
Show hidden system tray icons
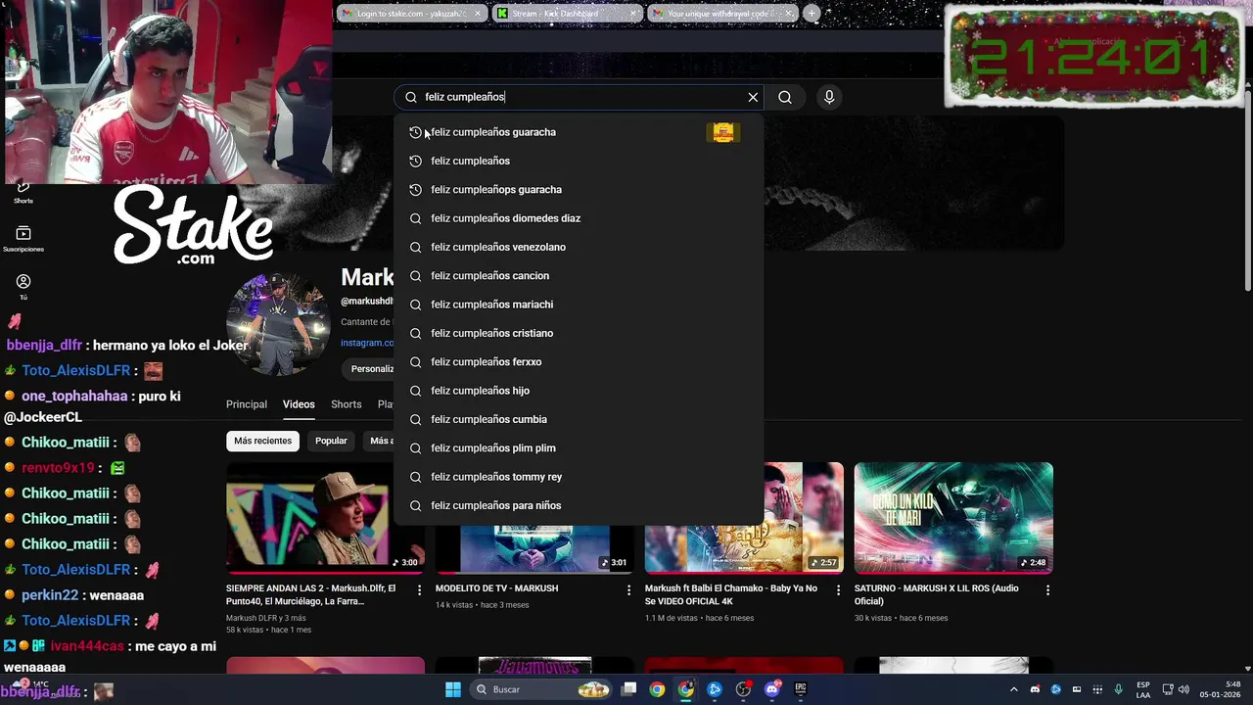1013,689
